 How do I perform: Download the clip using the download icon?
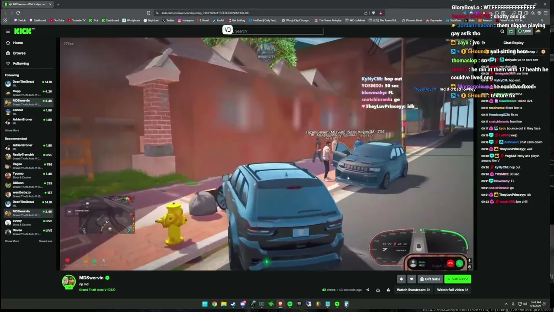[x=378, y=290]
